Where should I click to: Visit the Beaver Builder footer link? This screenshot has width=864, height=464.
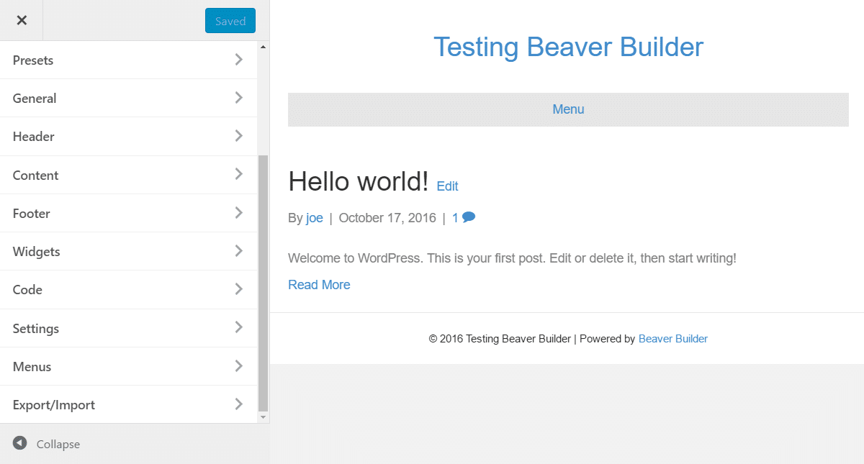pyautogui.click(x=673, y=339)
